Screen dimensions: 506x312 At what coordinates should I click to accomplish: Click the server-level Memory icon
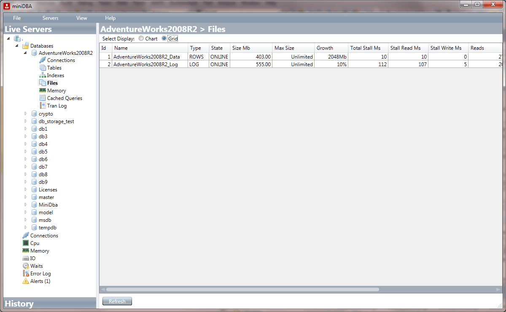[26, 251]
